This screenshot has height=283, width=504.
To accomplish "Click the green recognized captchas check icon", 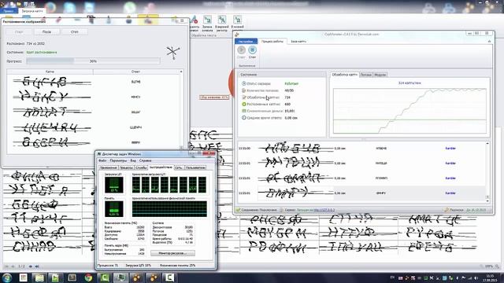I will point(244,104).
